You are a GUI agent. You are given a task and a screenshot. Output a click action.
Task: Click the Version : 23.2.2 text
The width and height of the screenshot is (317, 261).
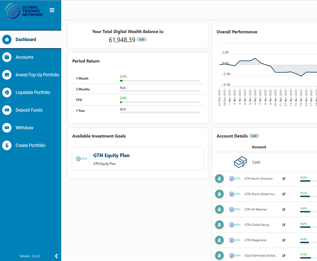click(30, 256)
